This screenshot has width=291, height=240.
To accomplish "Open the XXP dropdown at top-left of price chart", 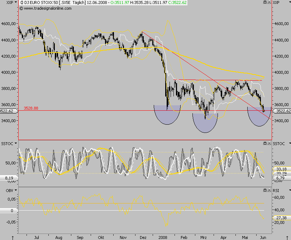I will pyautogui.click(x=16, y=2).
